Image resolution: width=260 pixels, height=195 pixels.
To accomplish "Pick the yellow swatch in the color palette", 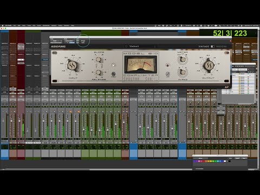I will (211, 161).
